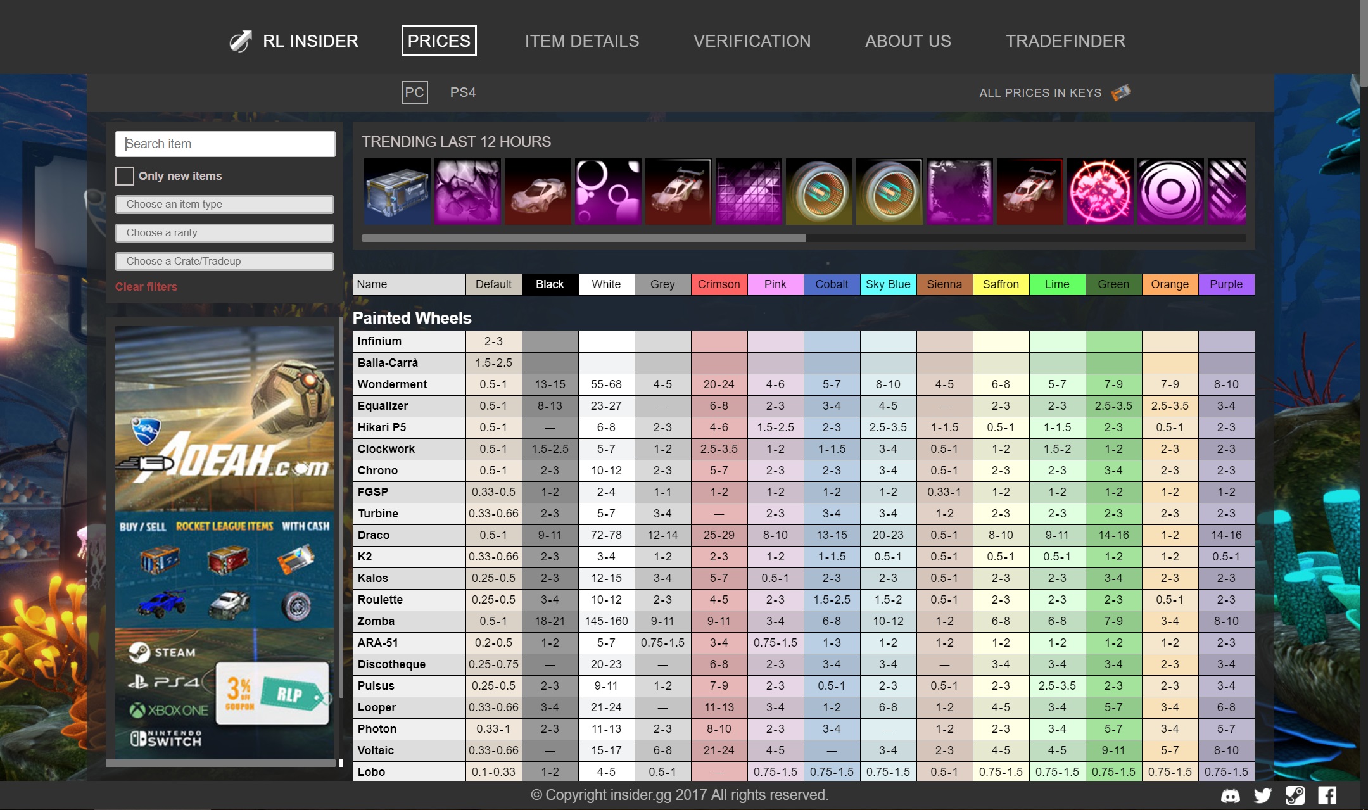The width and height of the screenshot is (1368, 810).
Task: Open the Steam icon in footer
Action: coord(1295,795)
